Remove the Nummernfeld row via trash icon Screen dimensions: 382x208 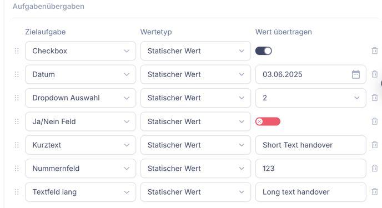pyautogui.click(x=374, y=168)
